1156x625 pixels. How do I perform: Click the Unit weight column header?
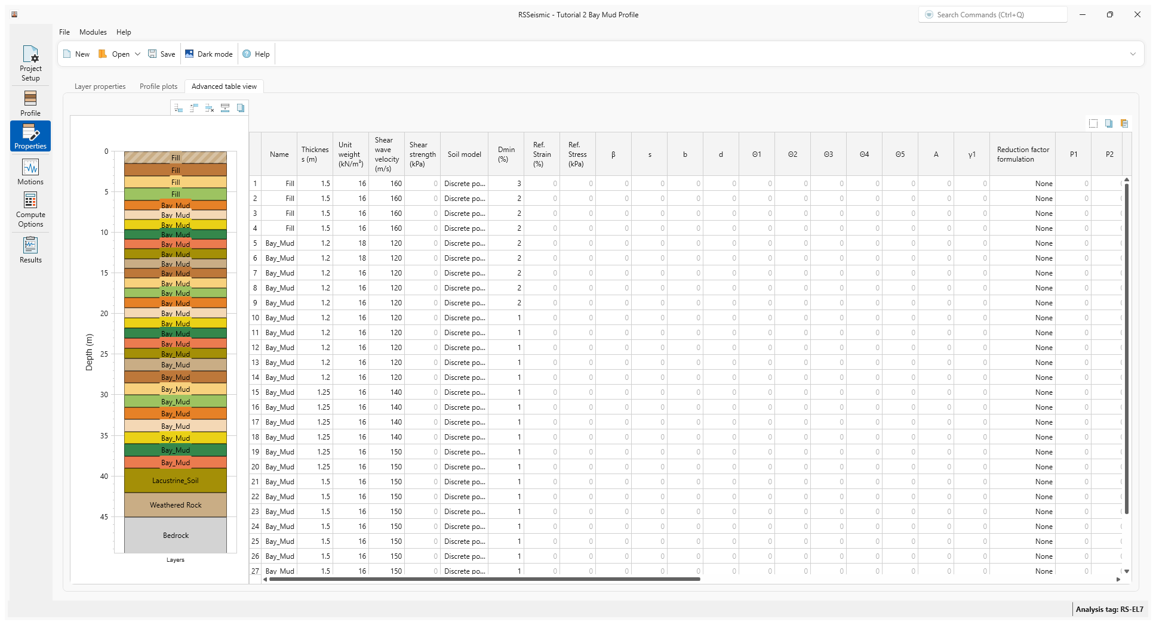351,154
